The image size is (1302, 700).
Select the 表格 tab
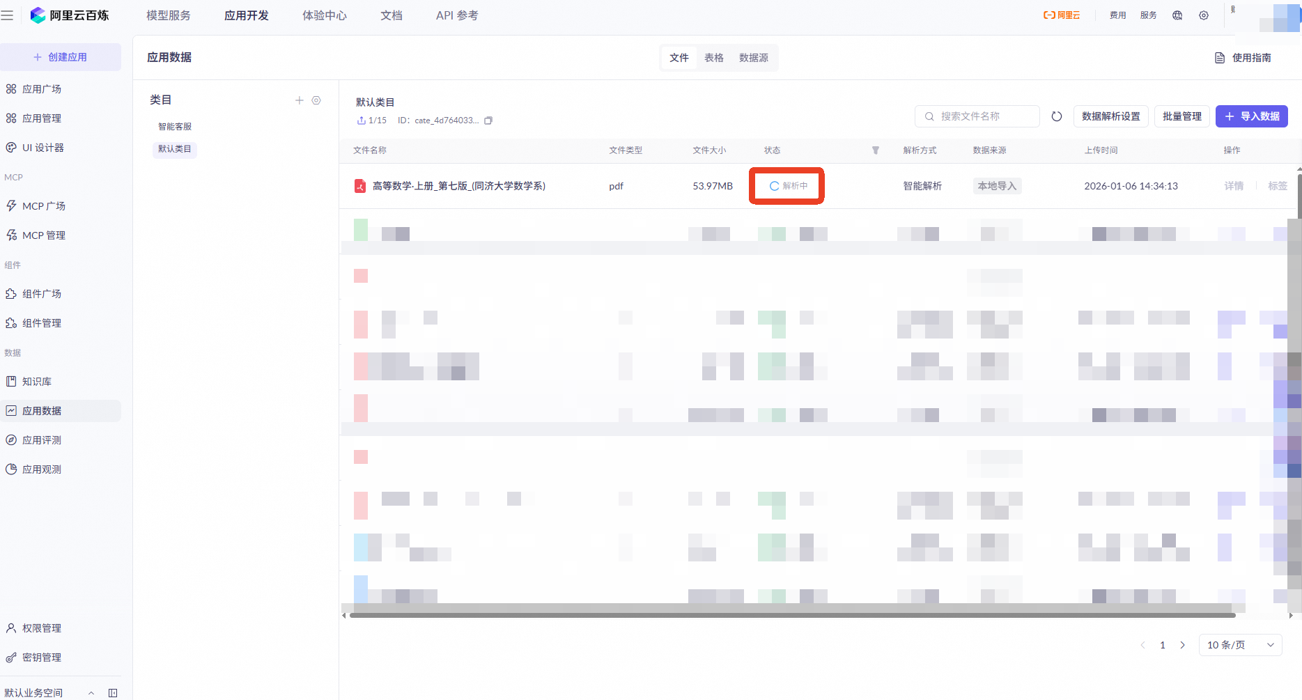[714, 58]
